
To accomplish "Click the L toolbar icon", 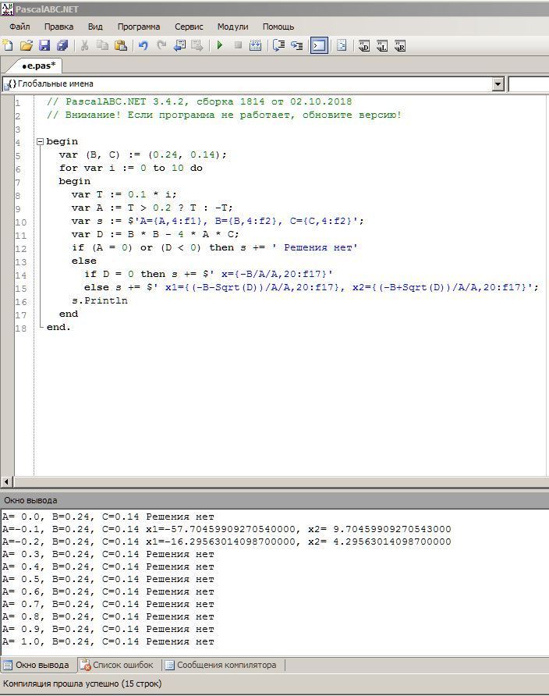I will (x=382, y=45).
